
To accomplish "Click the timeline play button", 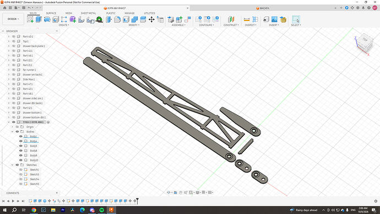I will [x=13, y=201].
